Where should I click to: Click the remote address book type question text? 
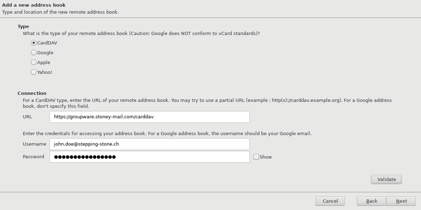pos(141,34)
